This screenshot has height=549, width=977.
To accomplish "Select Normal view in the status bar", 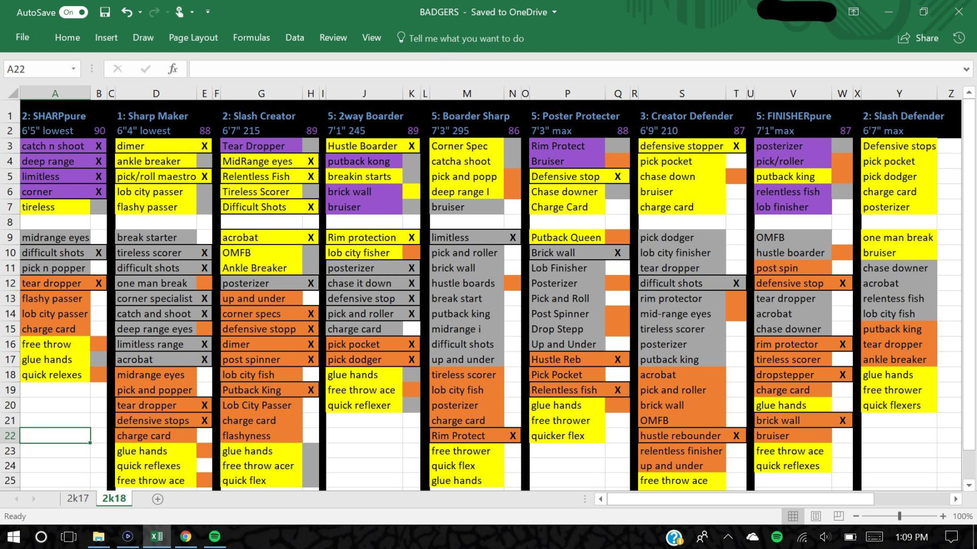I will [793, 516].
